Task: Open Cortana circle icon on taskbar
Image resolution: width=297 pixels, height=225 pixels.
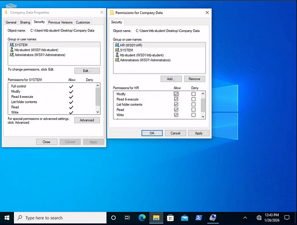Action: [x=113, y=218]
